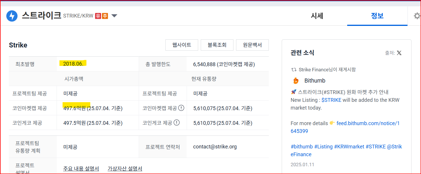The image size is (421, 174).
Task: Open the settings gear icon
Action: (x=417, y=16)
